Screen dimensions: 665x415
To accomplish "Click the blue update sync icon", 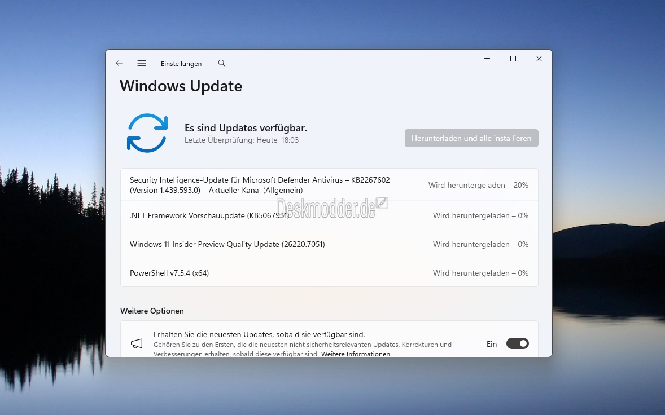I will click(x=147, y=133).
